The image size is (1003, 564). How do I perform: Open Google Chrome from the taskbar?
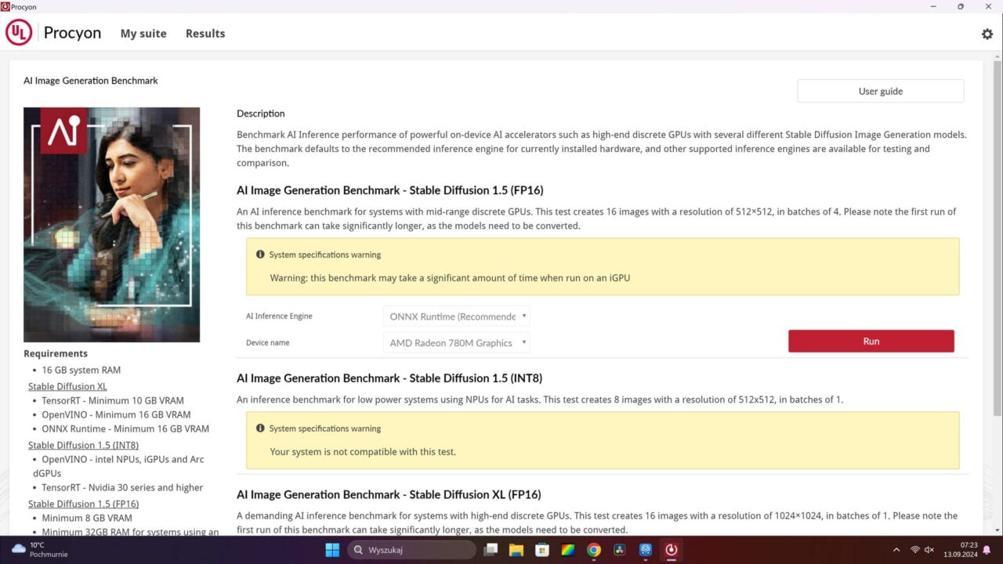coord(593,550)
